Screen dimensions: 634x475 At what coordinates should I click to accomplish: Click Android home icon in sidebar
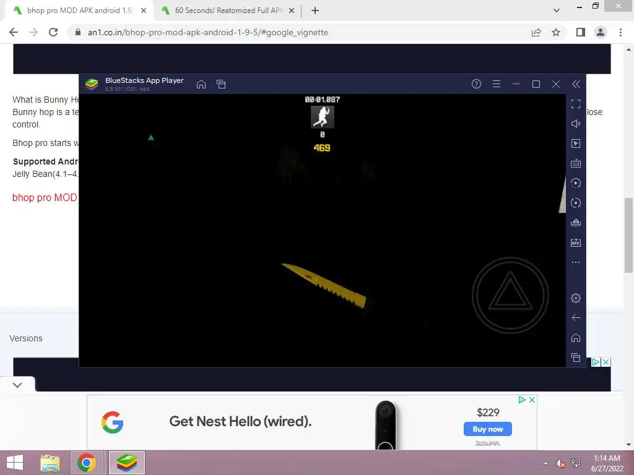coord(576,338)
